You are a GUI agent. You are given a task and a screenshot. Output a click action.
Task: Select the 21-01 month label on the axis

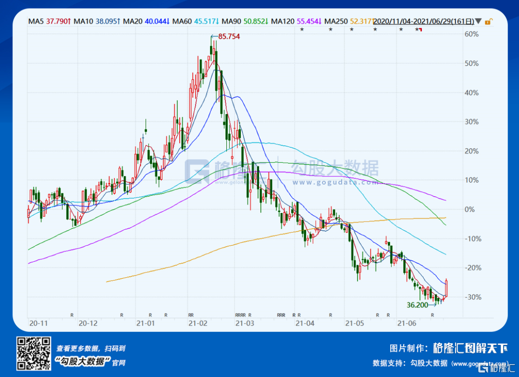(146, 324)
